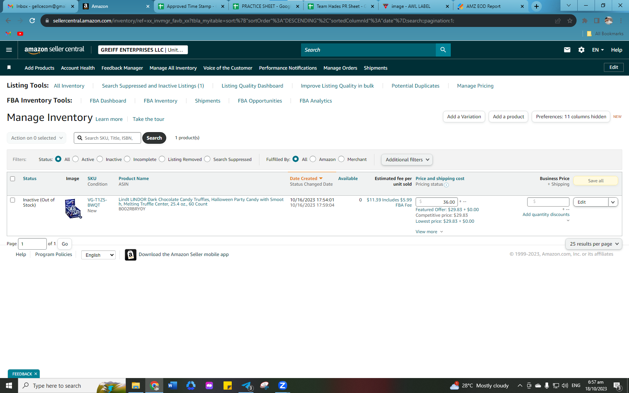Open Sticky Notes from the taskbar
This screenshot has width=629, height=393.
(228, 386)
